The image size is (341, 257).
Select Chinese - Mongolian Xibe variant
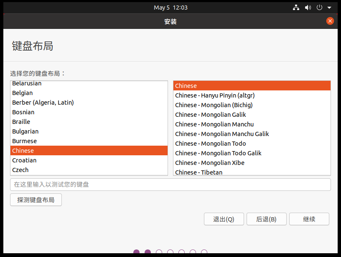click(x=252, y=162)
